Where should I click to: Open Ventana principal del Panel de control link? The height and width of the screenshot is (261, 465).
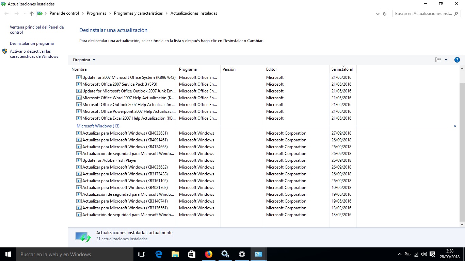[x=37, y=30]
